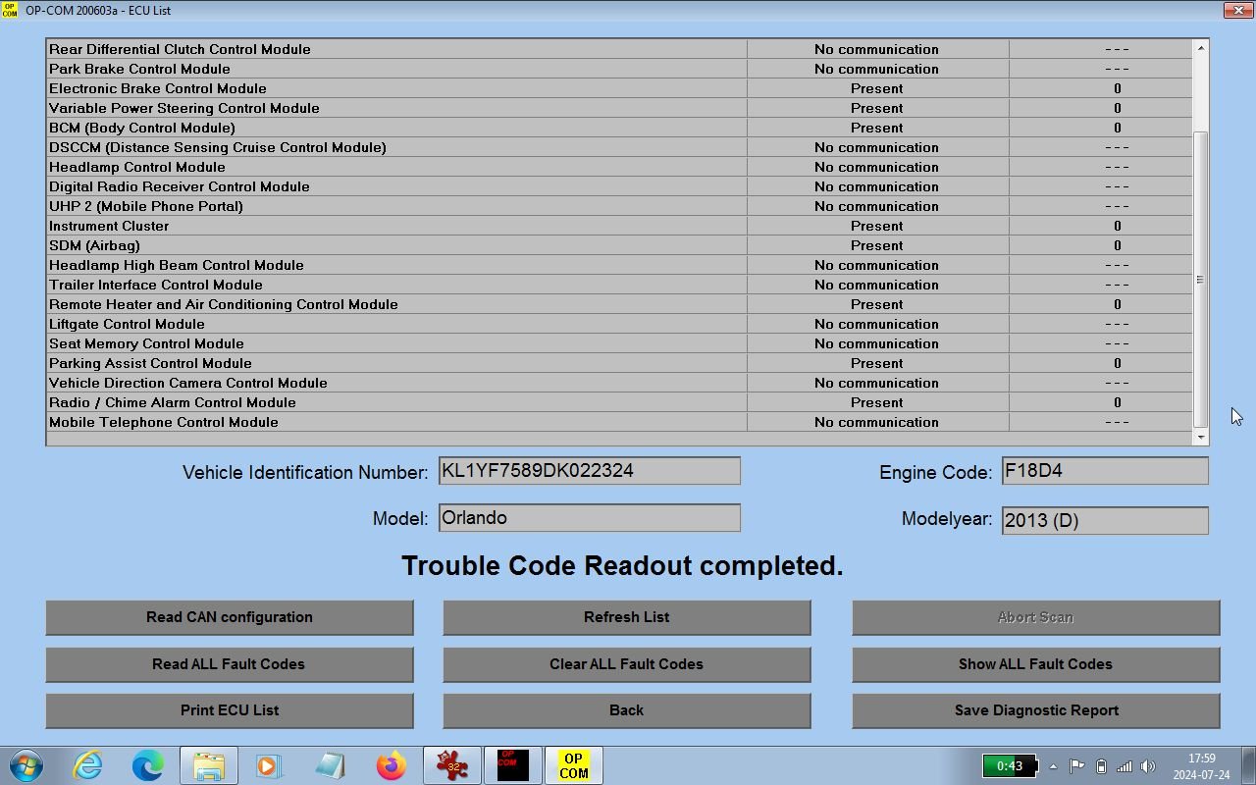The height and width of the screenshot is (785, 1256).
Task: Open black OP-COM taskbar window
Action: coord(512,765)
